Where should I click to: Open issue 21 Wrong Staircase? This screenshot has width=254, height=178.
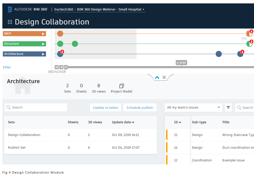(x=210, y=135)
